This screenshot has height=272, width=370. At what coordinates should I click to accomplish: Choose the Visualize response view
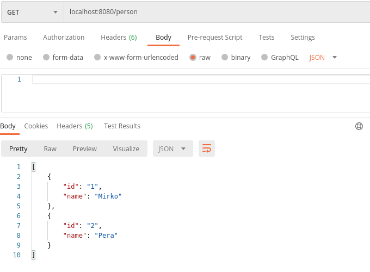point(126,149)
